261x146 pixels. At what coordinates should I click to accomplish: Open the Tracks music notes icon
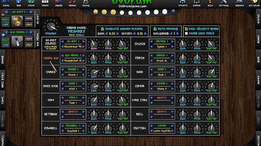click(x=72, y=3)
